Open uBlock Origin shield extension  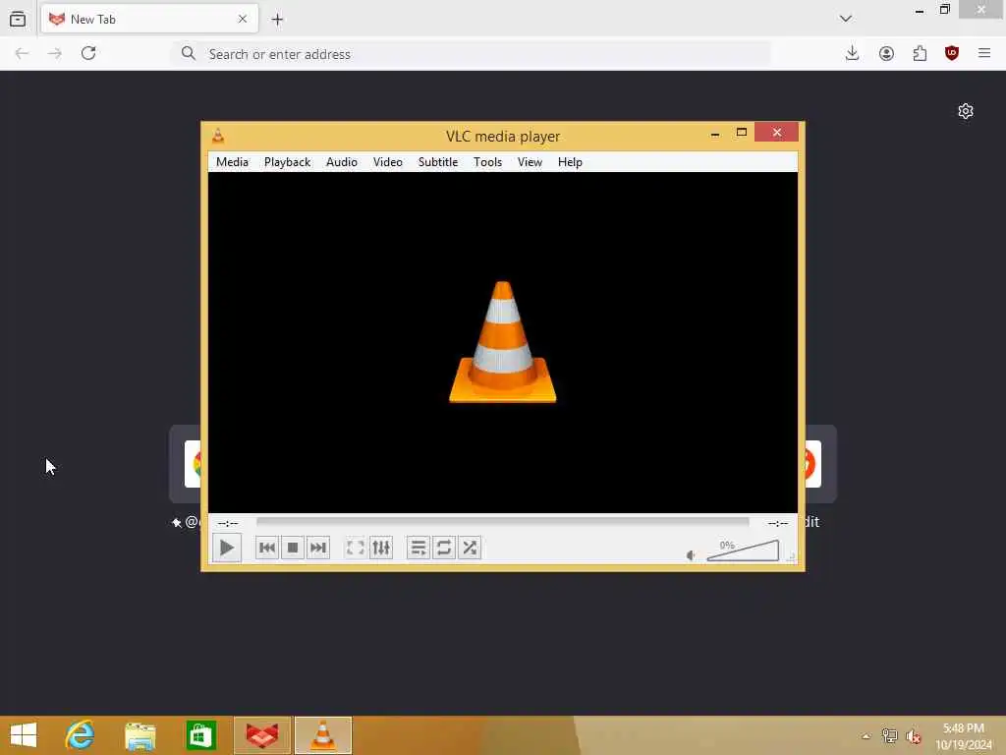(x=952, y=53)
